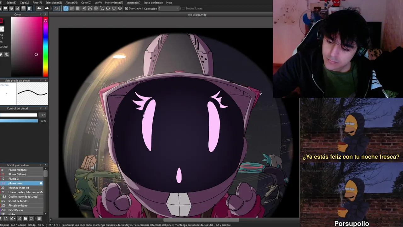The image size is (403, 227).
Task: Click the text speech bubble toolbar icon
Action: click(x=11, y=9)
